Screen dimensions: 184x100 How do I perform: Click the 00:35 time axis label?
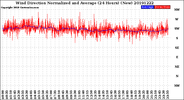point(7,95)
